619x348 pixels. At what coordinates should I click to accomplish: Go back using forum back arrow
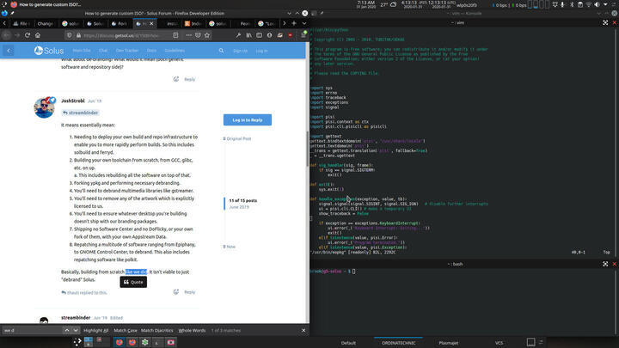[9, 51]
